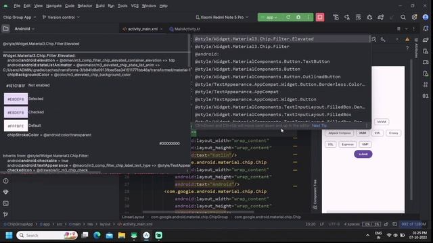The height and width of the screenshot is (243, 433).
Task: Click the Windows taskbar Search box
Action: pyautogui.click(x=47, y=236)
